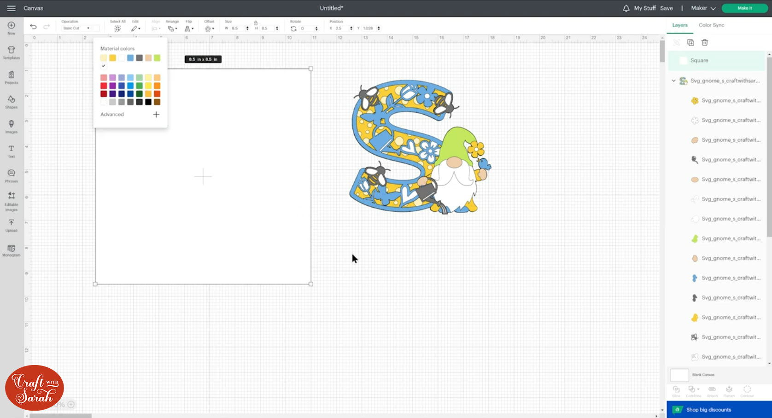Click the Attach tool

(x=712, y=391)
